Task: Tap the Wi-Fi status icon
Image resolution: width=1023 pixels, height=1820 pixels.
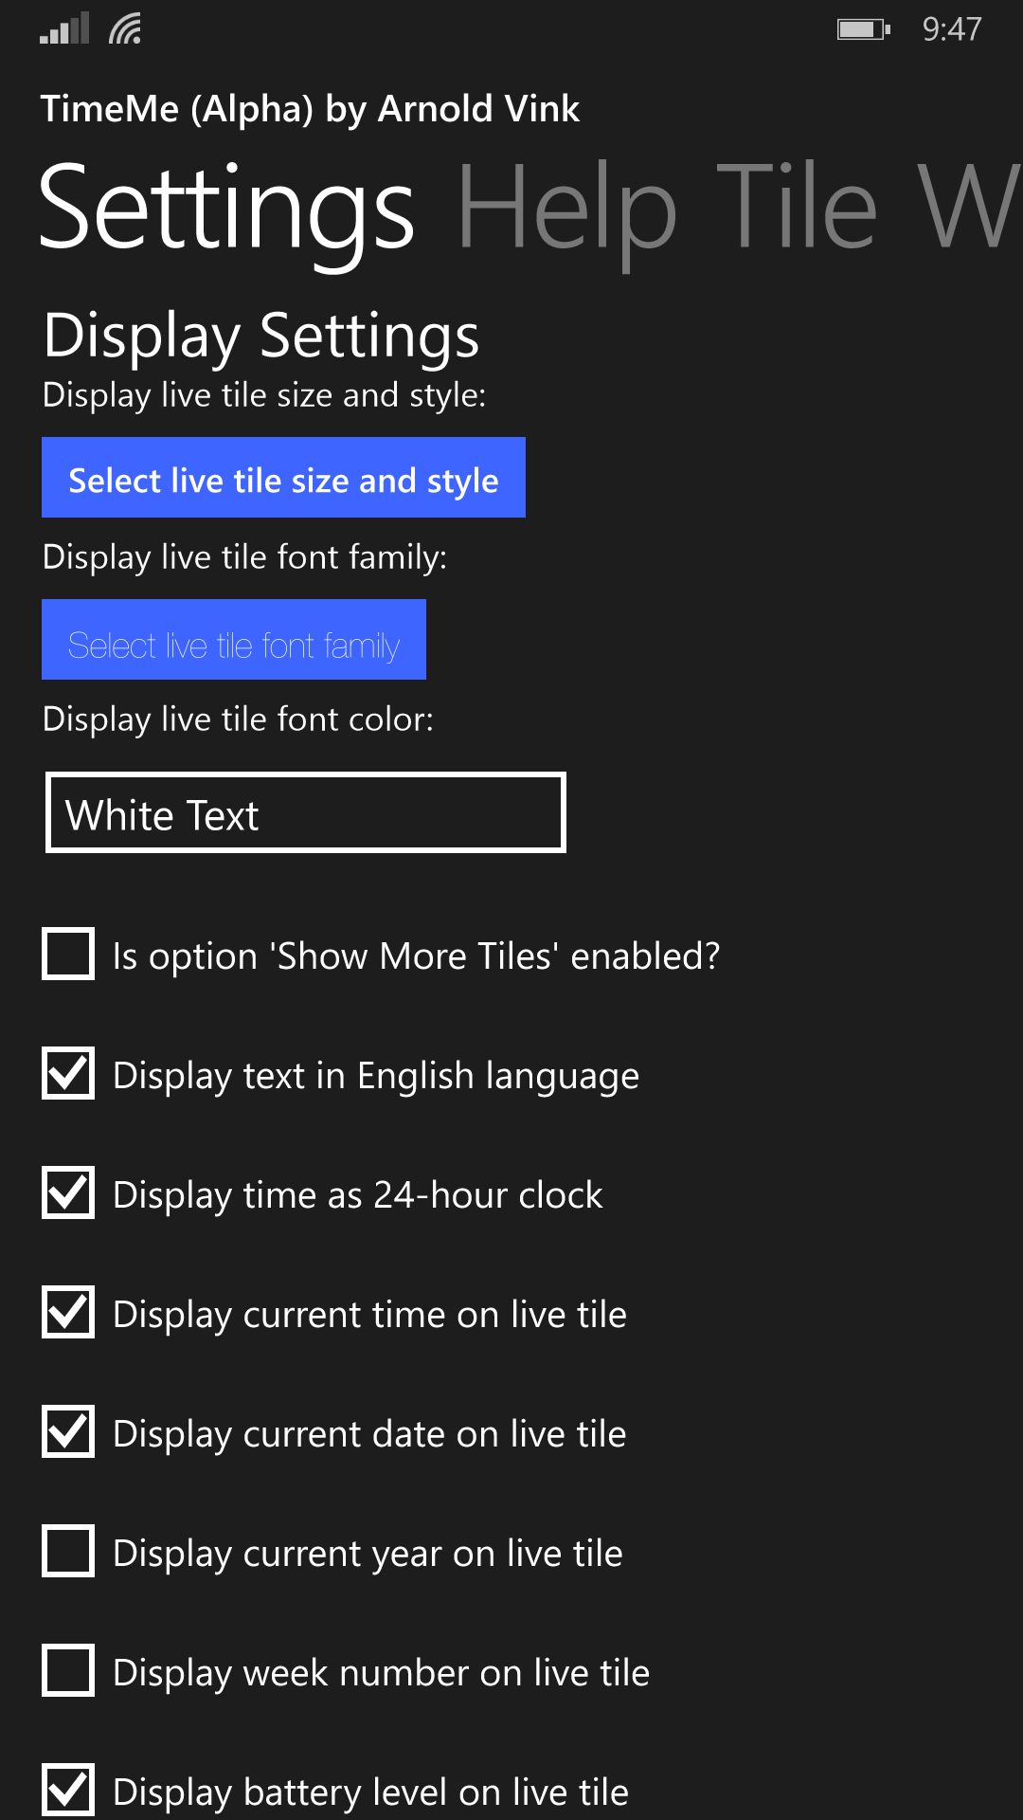Action: click(x=125, y=28)
